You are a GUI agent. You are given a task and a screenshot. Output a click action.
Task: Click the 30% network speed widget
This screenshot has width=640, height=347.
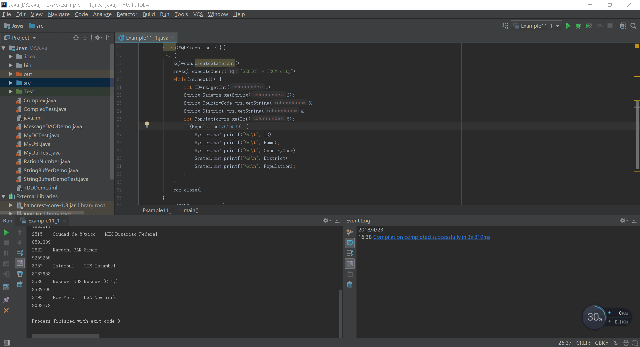pos(594,317)
